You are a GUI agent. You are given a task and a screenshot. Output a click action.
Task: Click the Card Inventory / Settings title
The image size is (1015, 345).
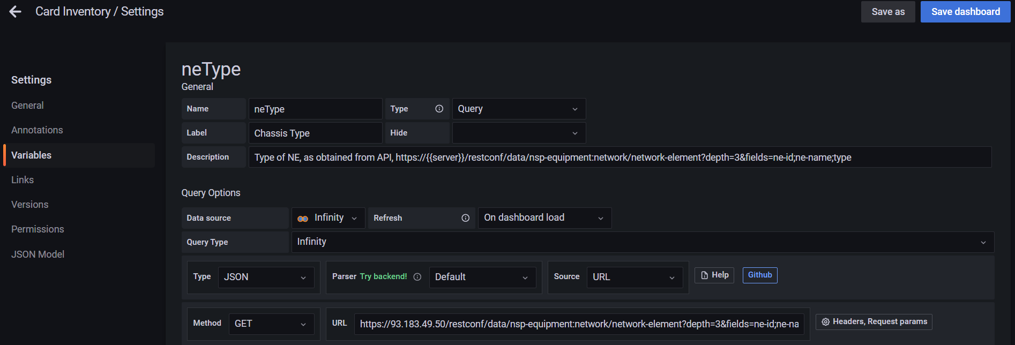point(100,12)
